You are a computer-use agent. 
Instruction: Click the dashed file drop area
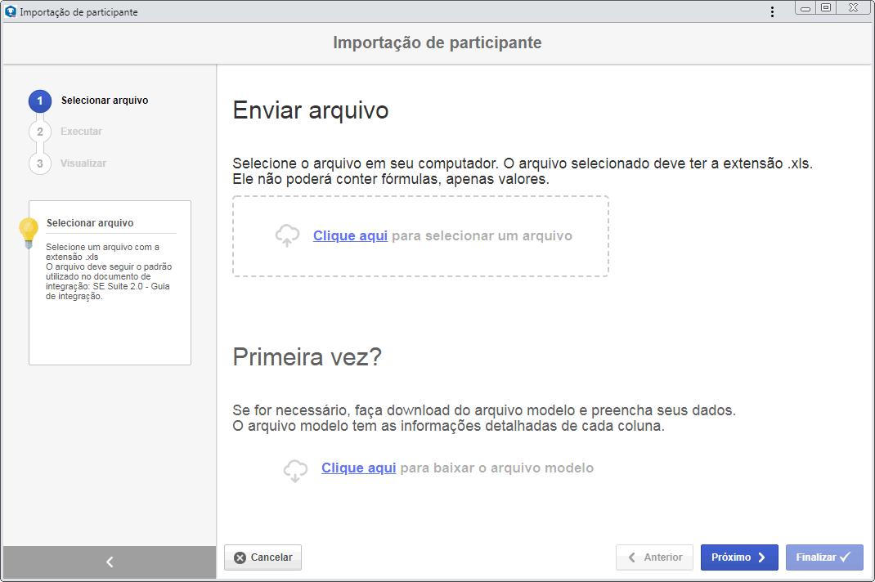pos(421,236)
